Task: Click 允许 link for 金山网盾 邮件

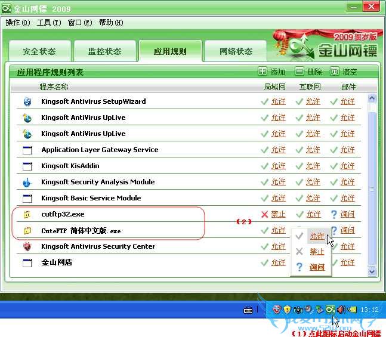Action: click(x=348, y=262)
